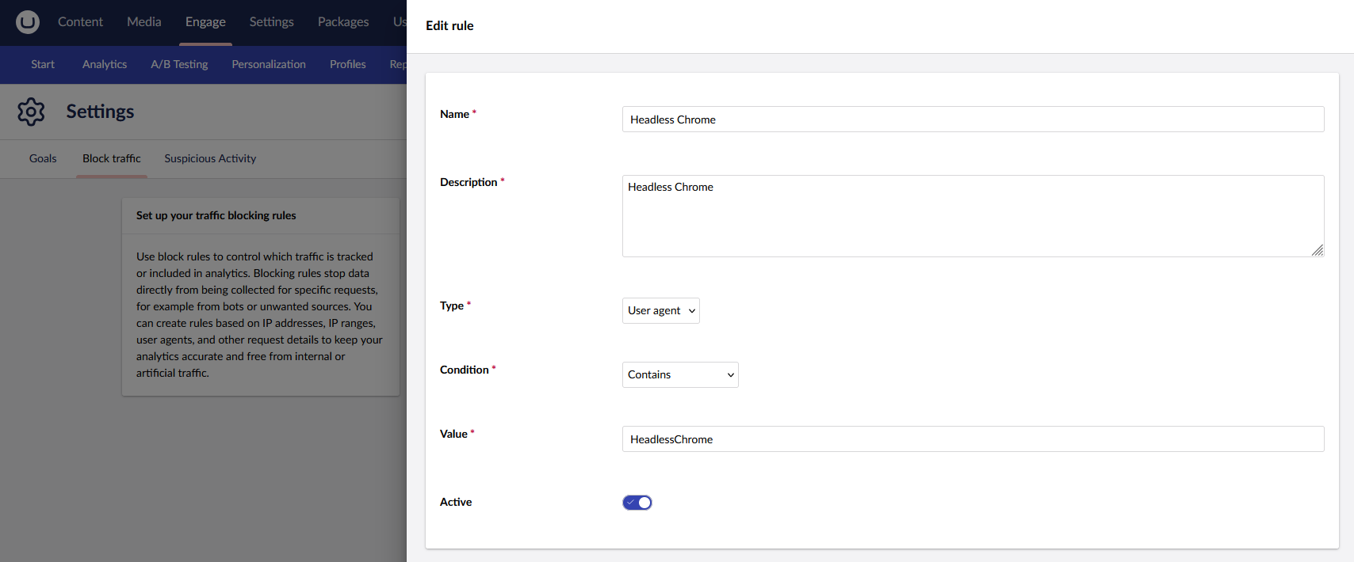Click the Value field containing HeadlessChrome
This screenshot has width=1354, height=562.
click(x=973, y=439)
